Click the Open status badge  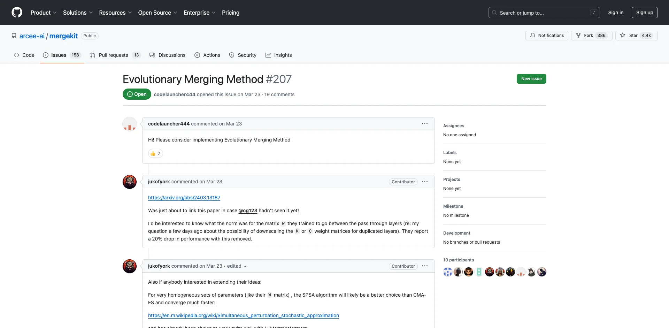(137, 94)
